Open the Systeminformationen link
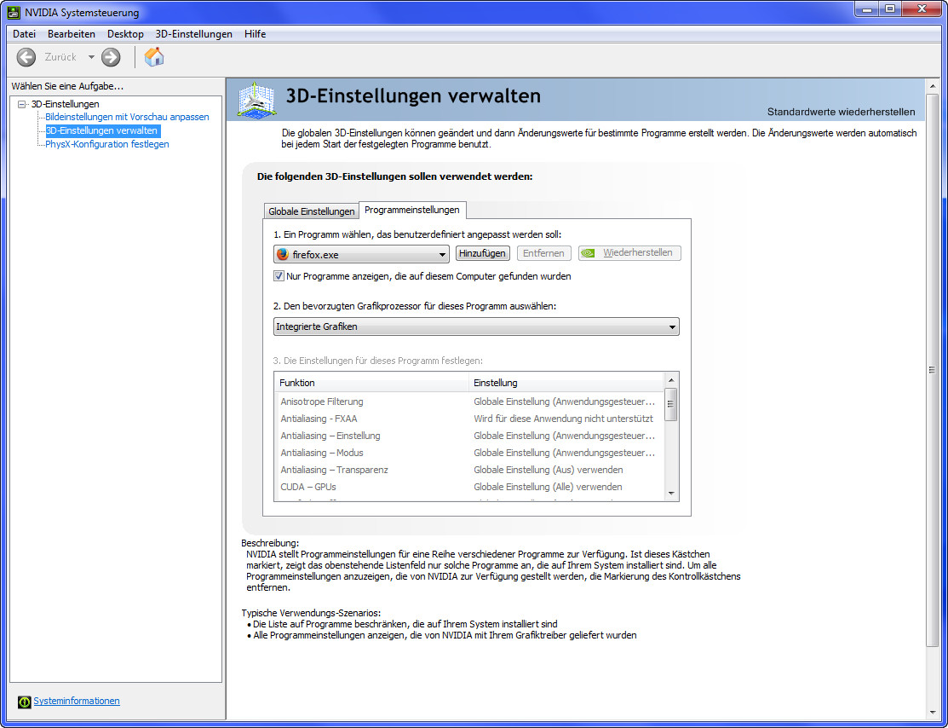 [x=77, y=701]
